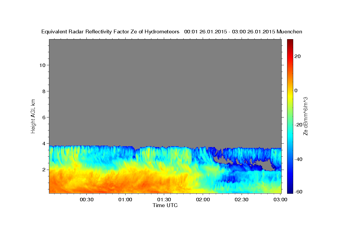Click the 'Height AGL km' axis label
Screen dimensions: 348x232
(33, 116)
